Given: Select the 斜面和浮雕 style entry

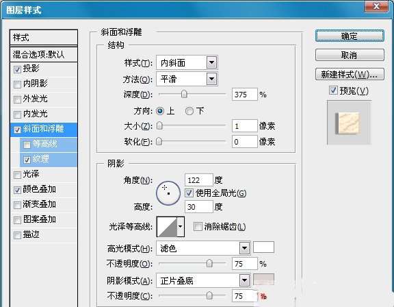Looking at the screenshot, I should click(44, 129).
